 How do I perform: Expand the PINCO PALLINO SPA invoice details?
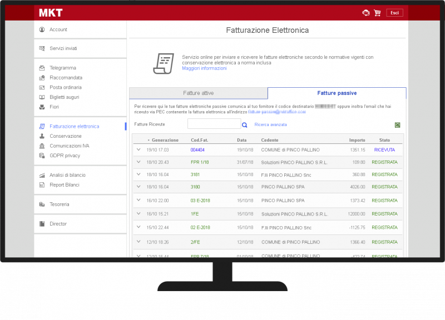point(139,187)
